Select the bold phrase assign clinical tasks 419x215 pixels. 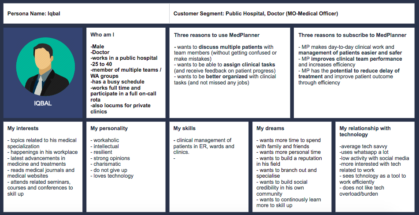pos(249,65)
